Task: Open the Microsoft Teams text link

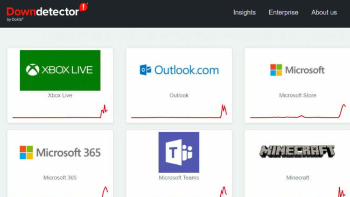Action: tap(179, 177)
